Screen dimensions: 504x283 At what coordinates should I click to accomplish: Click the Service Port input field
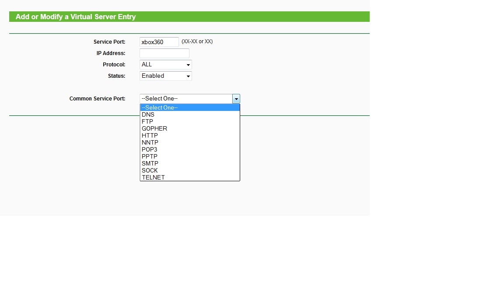pos(159,42)
